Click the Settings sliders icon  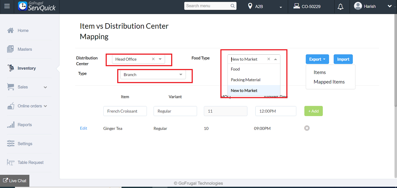(11, 144)
